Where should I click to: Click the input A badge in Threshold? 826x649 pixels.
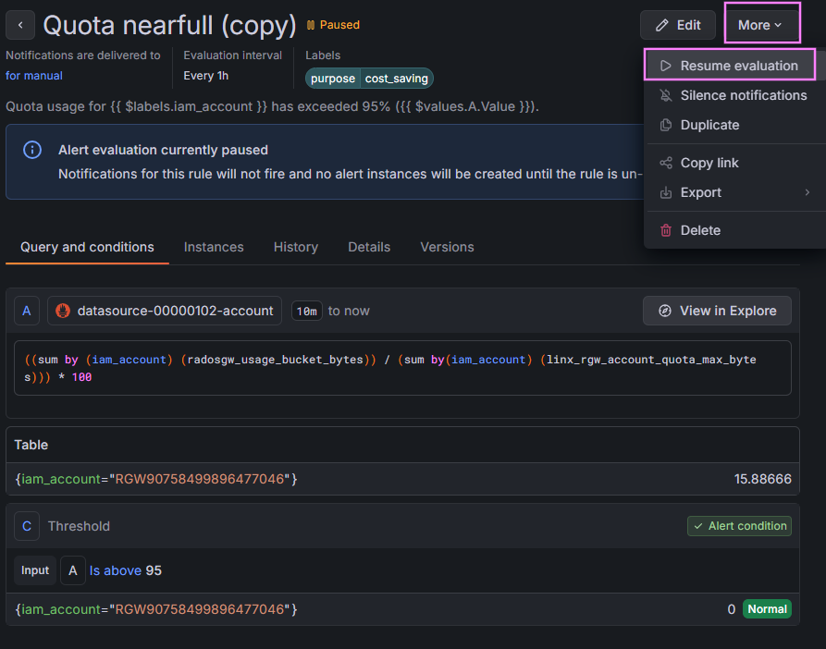point(73,570)
